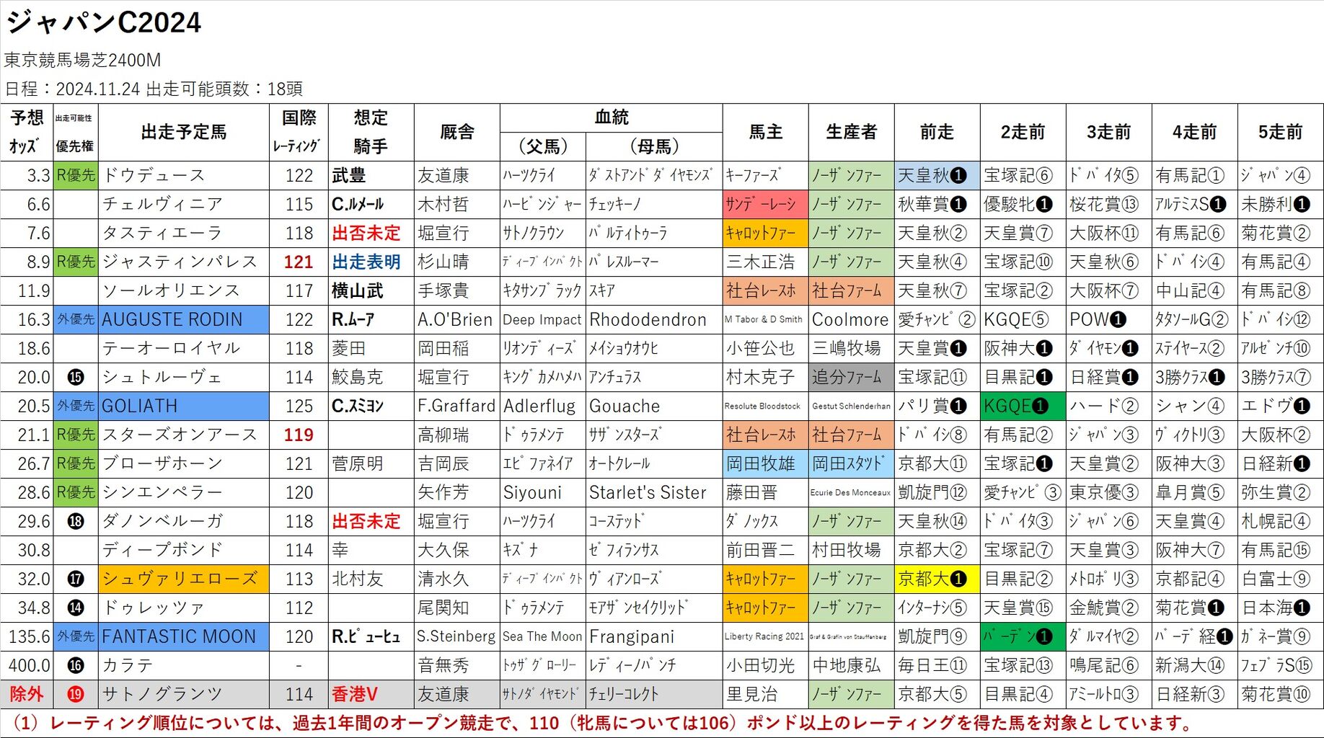Click the horse name 'ドウデュース'
1324x738 pixels.
click(154, 175)
